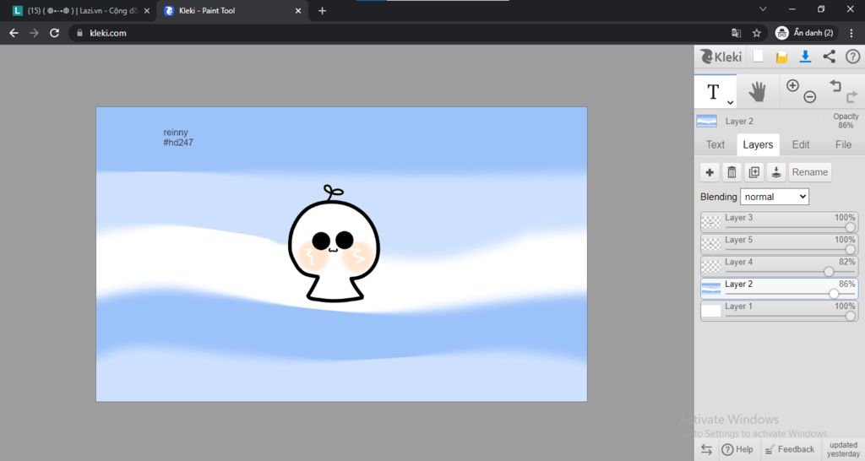This screenshot has height=461, width=865.
Task: Open Kleki help question mark icon
Action: point(853,57)
